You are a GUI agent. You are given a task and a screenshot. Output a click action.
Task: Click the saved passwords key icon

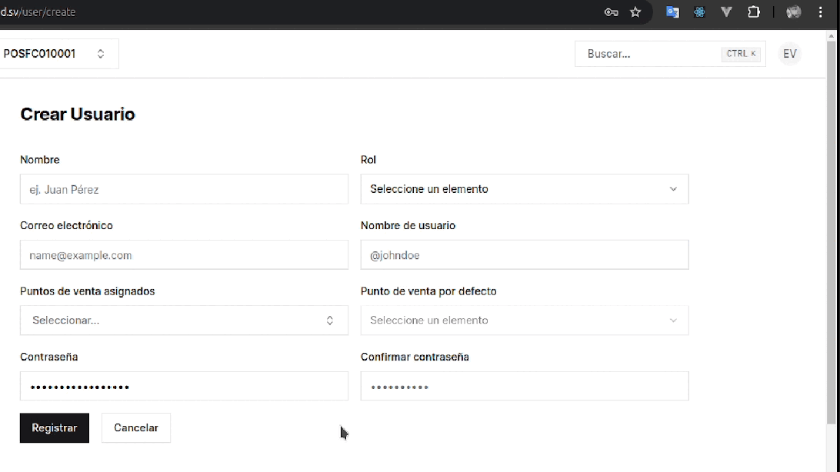pyautogui.click(x=610, y=12)
